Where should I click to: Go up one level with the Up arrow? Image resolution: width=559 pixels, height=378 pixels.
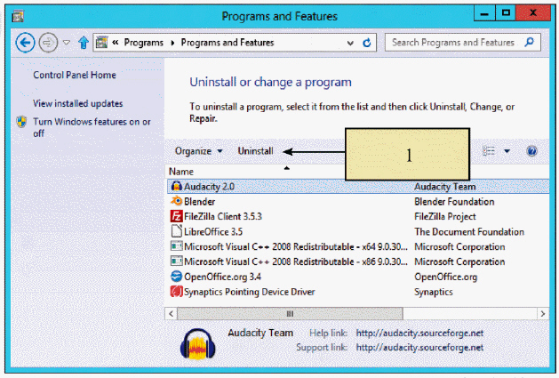[x=84, y=43]
